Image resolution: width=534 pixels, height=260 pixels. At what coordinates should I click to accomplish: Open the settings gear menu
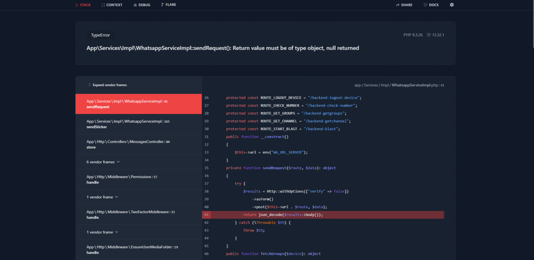coord(452,5)
